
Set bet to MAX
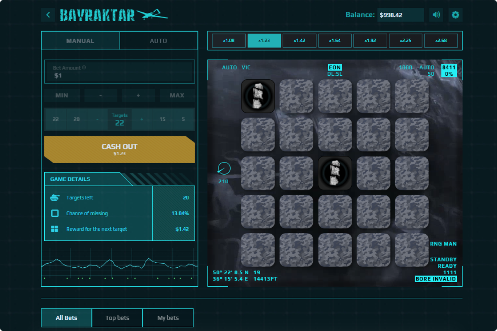pos(177,96)
